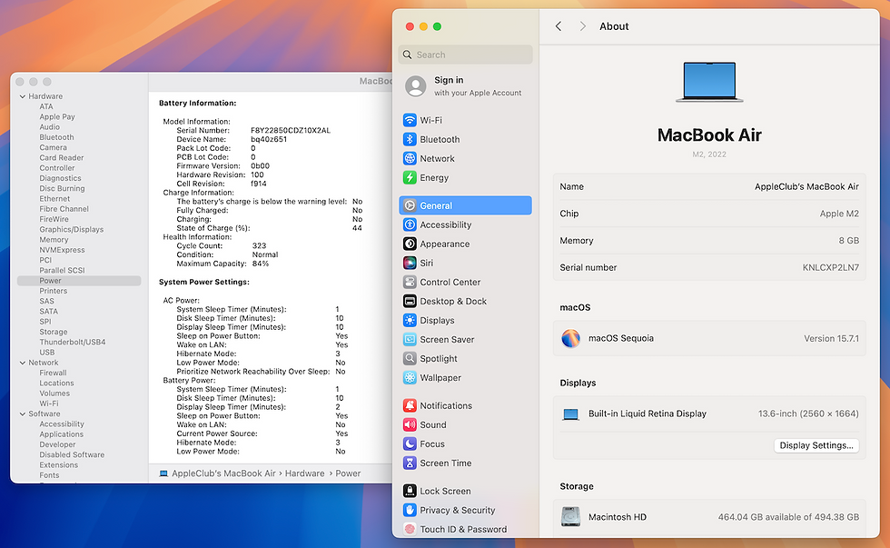The width and height of the screenshot is (890, 548).
Task: Click the Siri icon in sidebar
Action: 410,263
